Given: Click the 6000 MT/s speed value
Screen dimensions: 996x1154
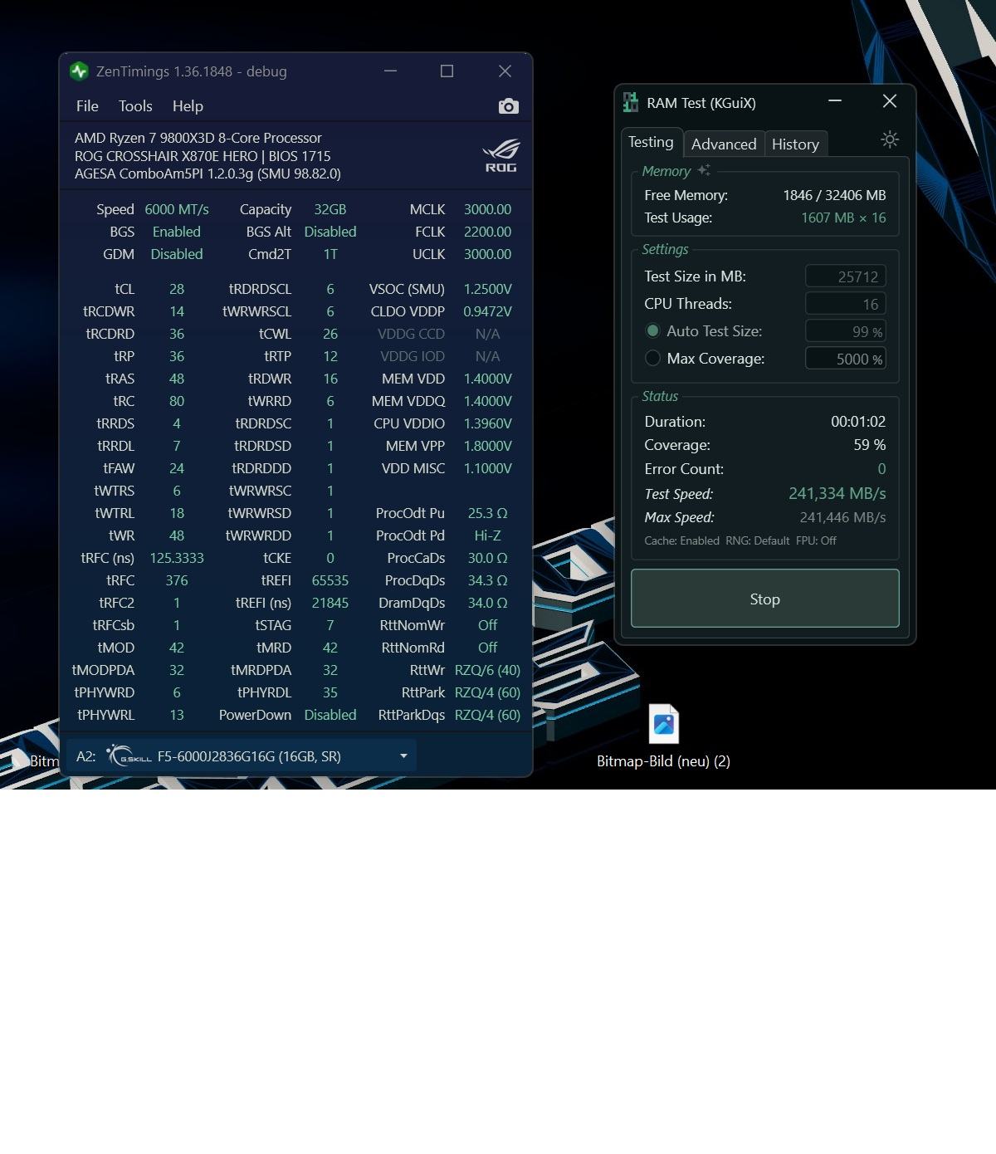Looking at the screenshot, I should coord(177,209).
